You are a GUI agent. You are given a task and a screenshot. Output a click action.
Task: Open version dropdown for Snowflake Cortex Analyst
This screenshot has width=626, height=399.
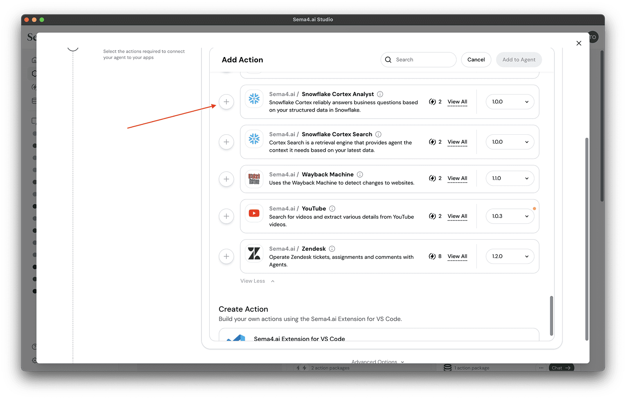(x=510, y=102)
